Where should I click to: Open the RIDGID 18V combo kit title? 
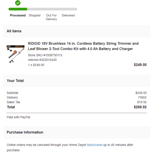pyautogui.click(x=83, y=46)
